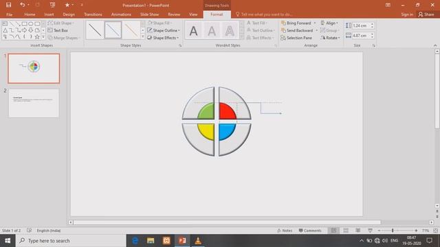The width and height of the screenshot is (440, 247).
Task: Start Slide Show from status bar icon
Action: click(370, 231)
